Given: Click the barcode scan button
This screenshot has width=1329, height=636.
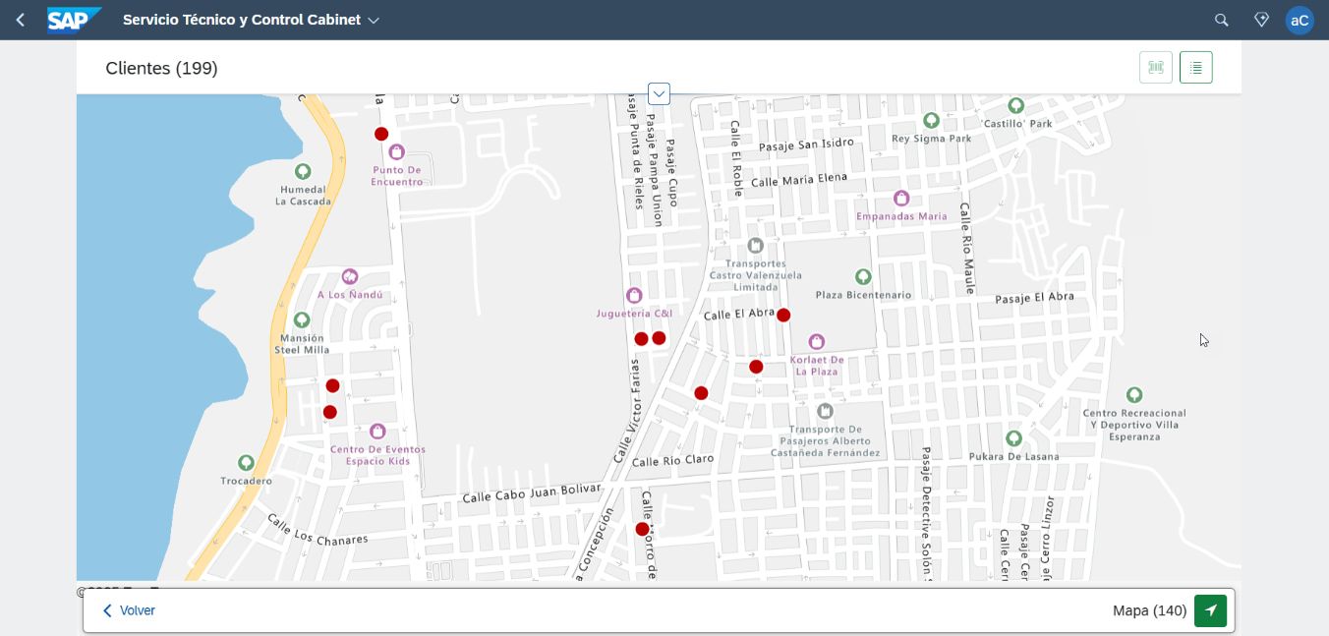Looking at the screenshot, I should 1156,67.
